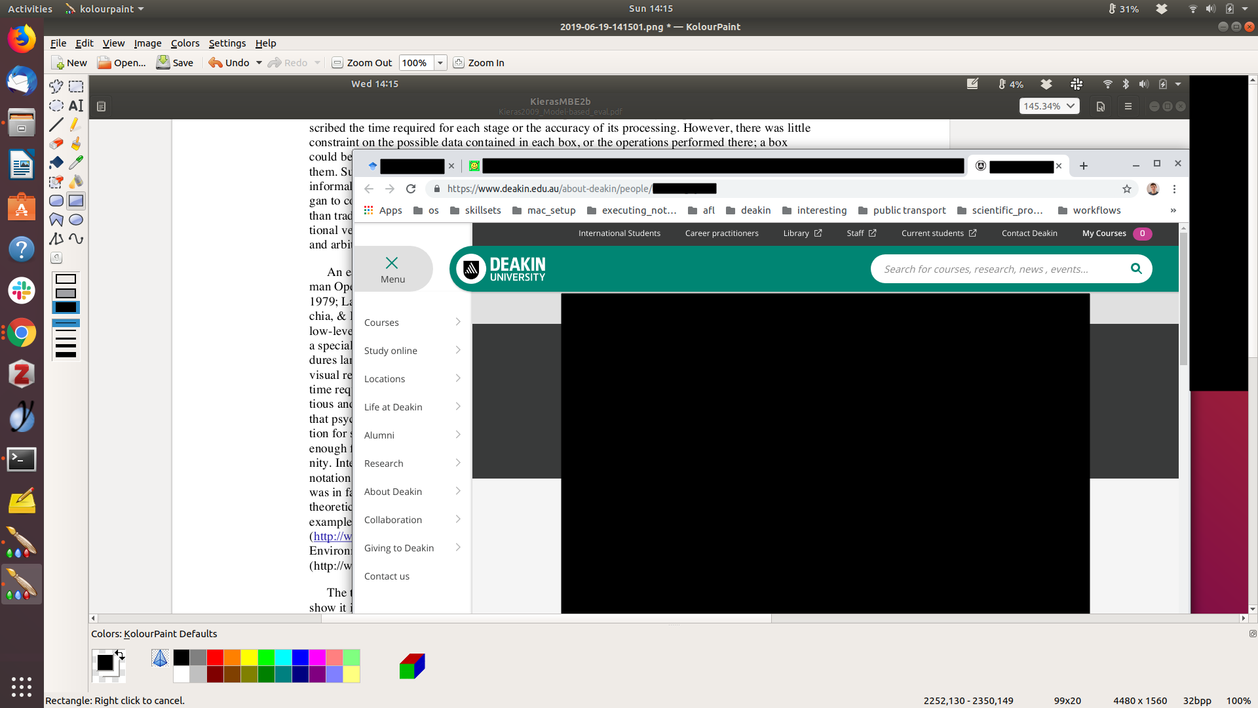Open the kolourpaint app menu in top bar

coord(105,9)
